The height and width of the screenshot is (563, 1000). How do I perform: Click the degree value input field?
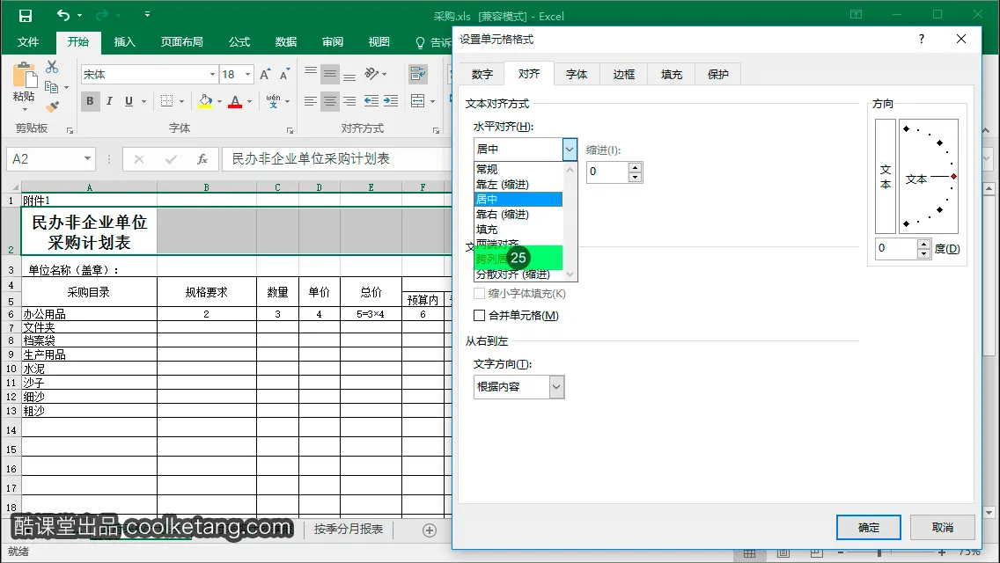[x=896, y=248]
